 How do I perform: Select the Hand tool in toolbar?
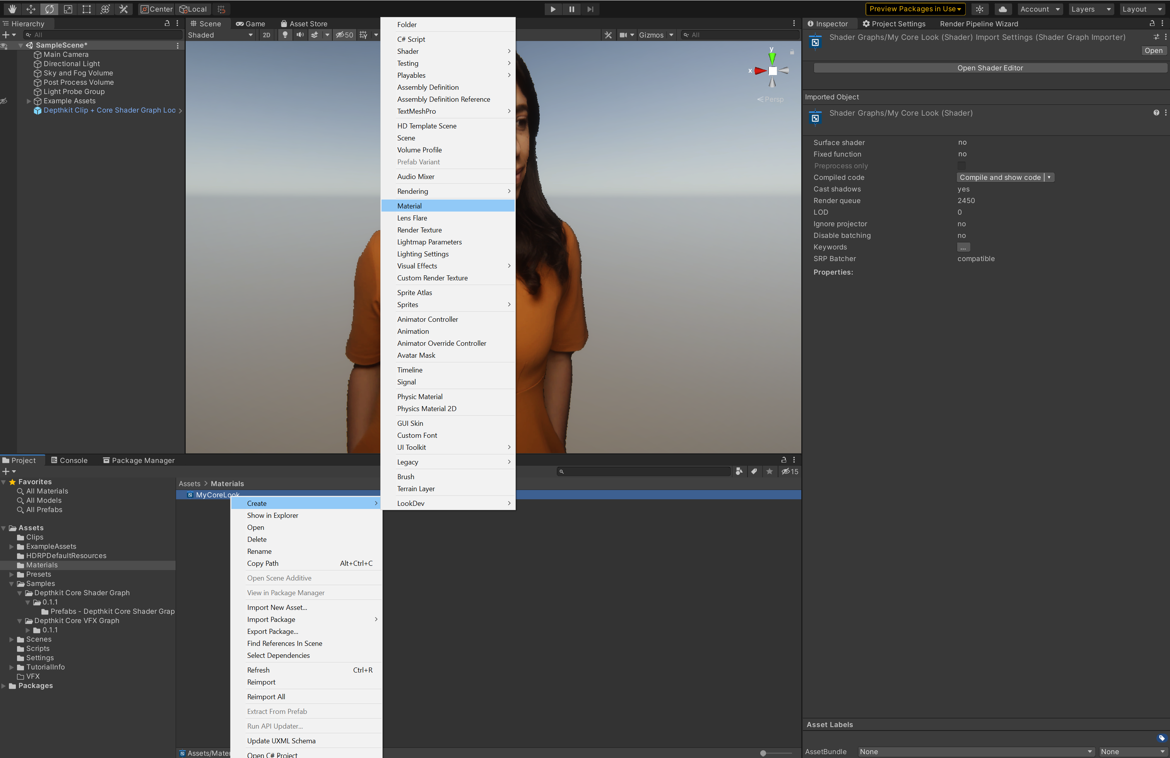(12, 9)
